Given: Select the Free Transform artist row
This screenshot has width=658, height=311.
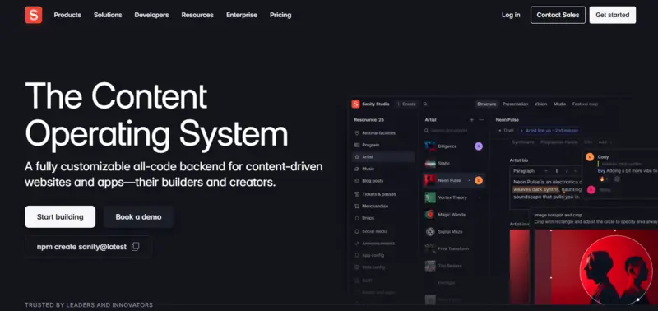Looking at the screenshot, I should (x=454, y=248).
